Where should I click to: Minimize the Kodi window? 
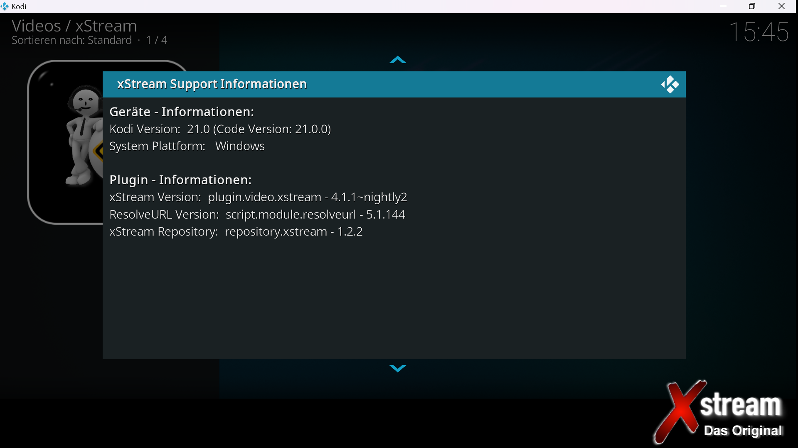click(x=723, y=6)
